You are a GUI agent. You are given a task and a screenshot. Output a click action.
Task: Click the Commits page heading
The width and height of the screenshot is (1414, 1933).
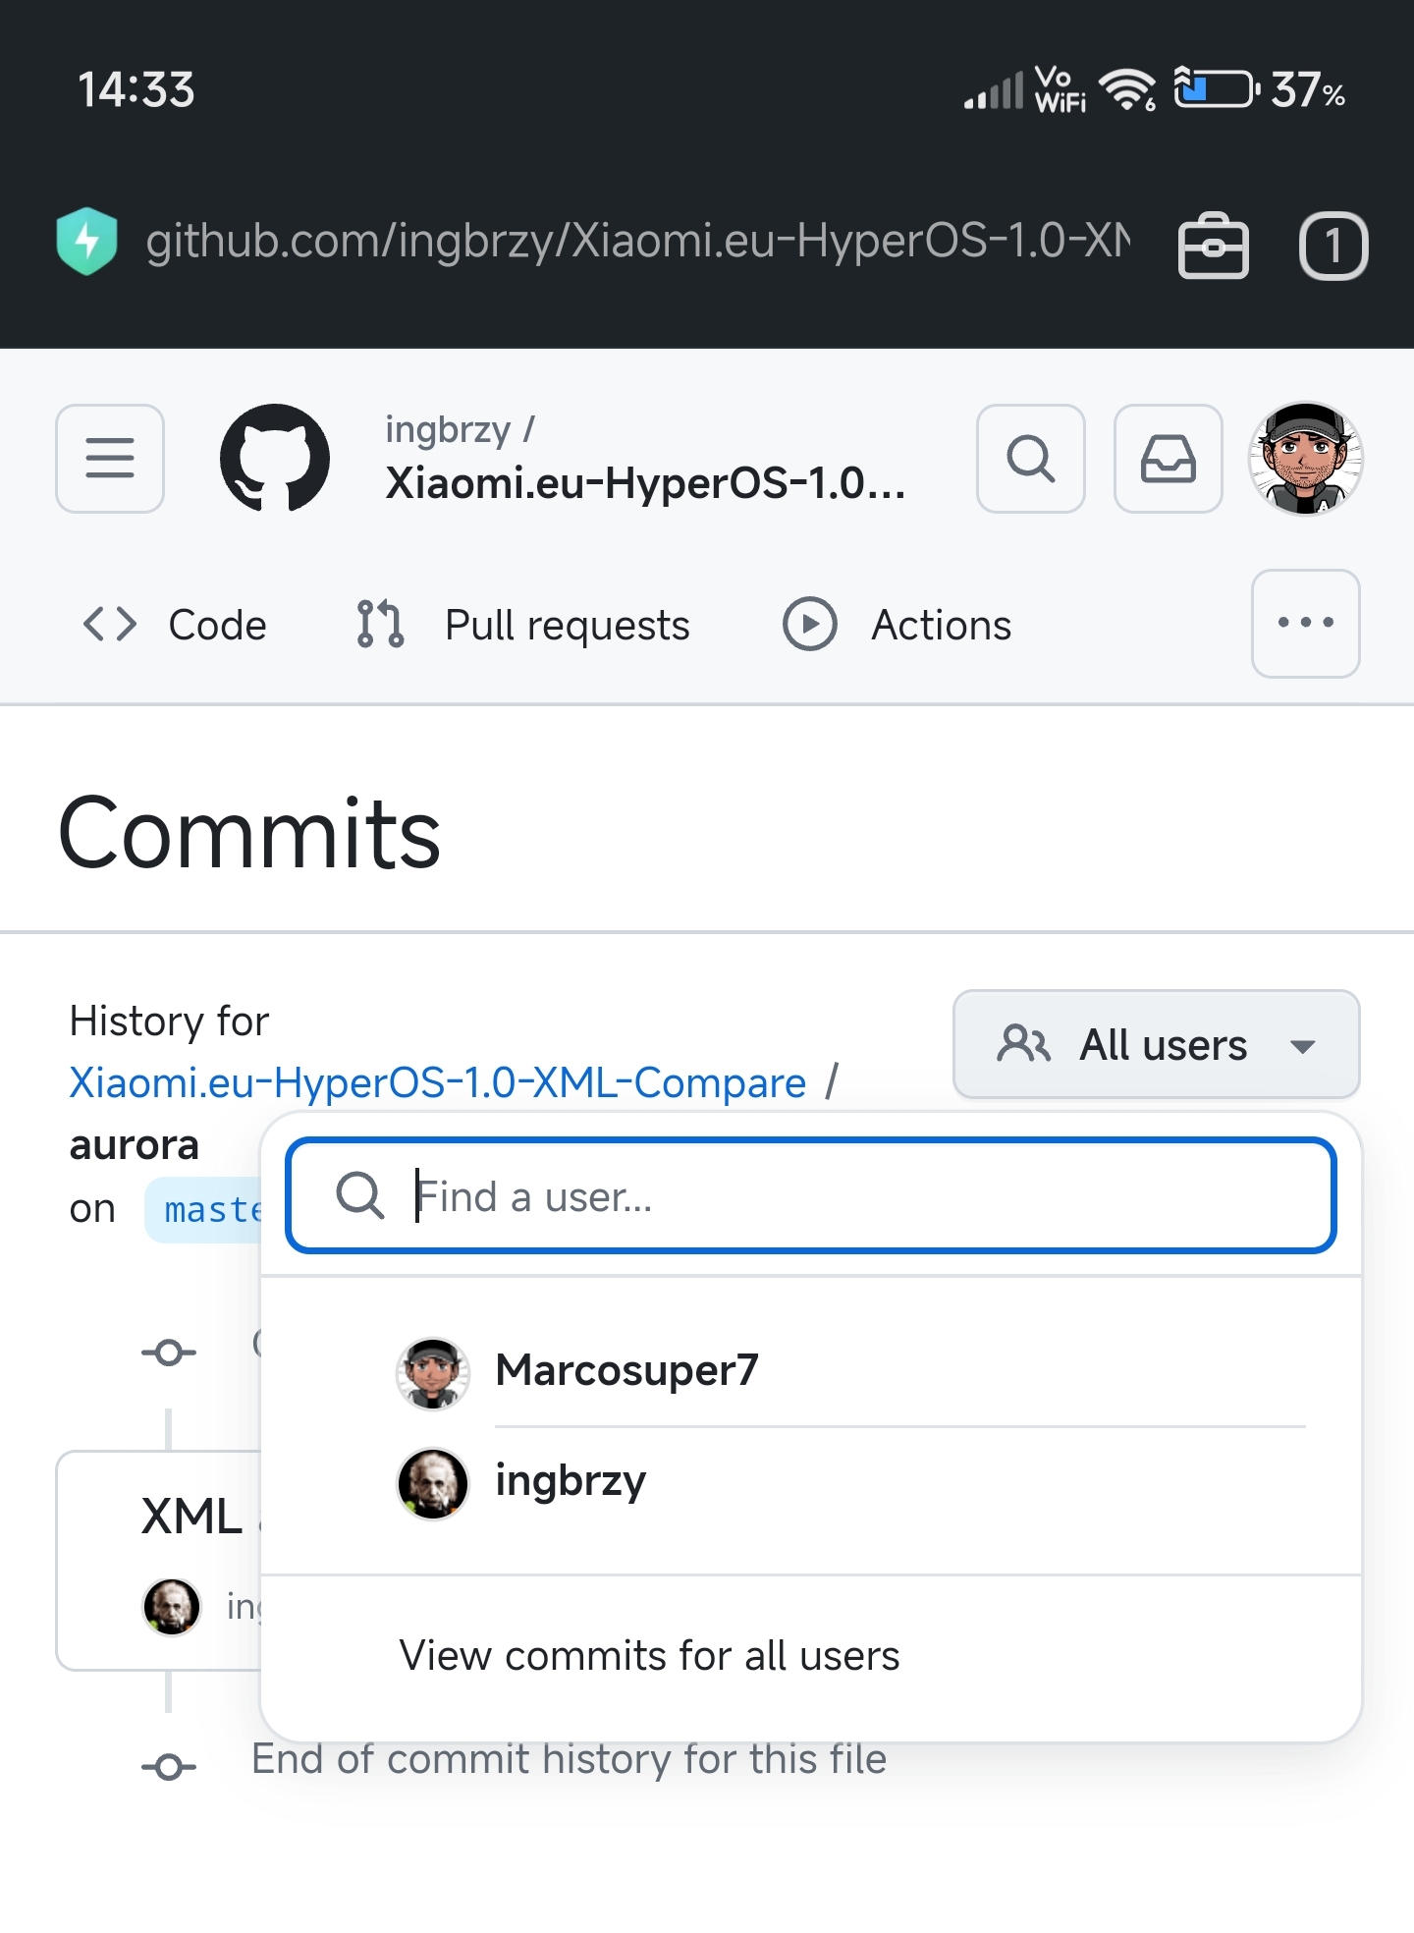[249, 833]
